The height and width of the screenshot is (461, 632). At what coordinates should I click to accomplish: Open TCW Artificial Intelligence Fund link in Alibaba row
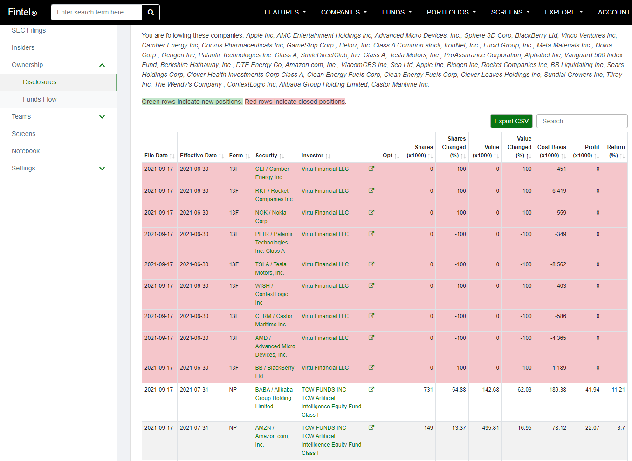331,402
